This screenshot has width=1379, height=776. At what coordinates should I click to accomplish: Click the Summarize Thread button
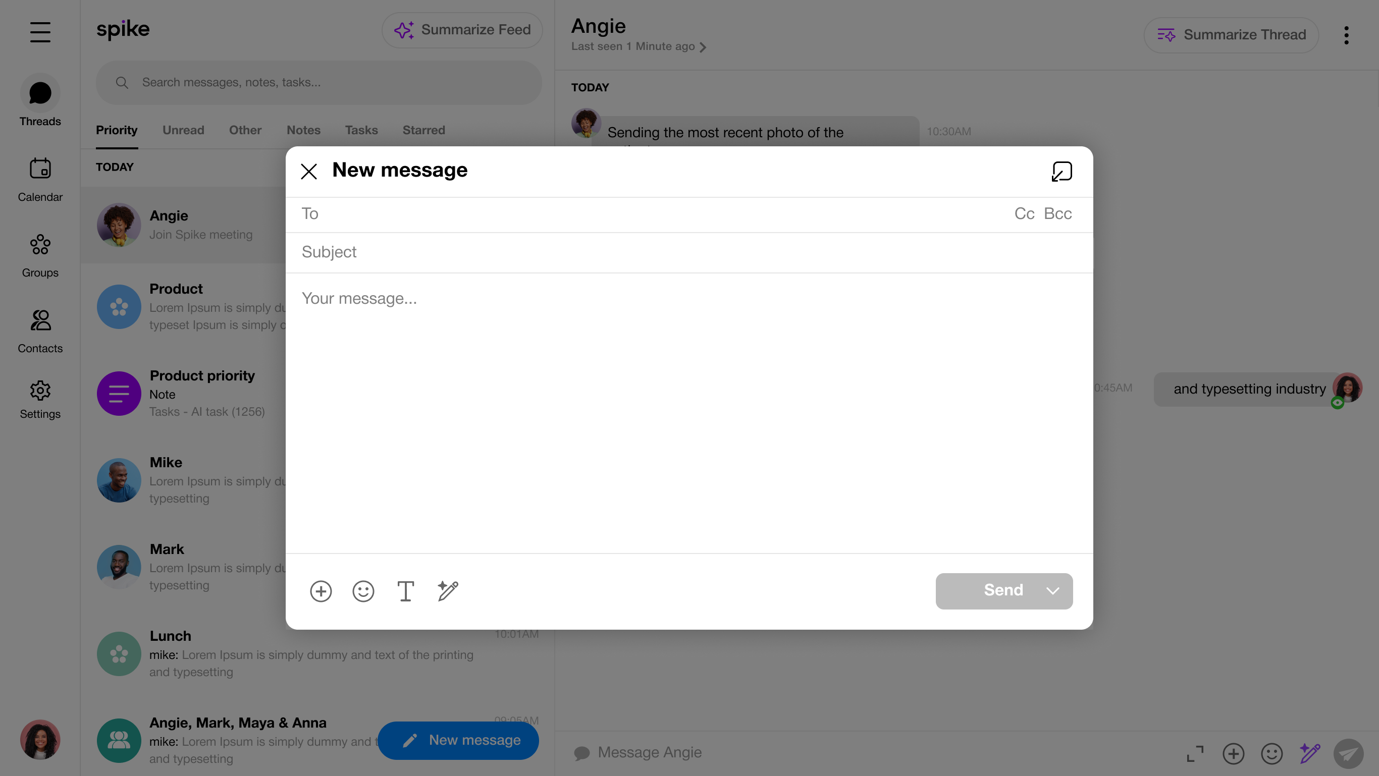(x=1231, y=35)
